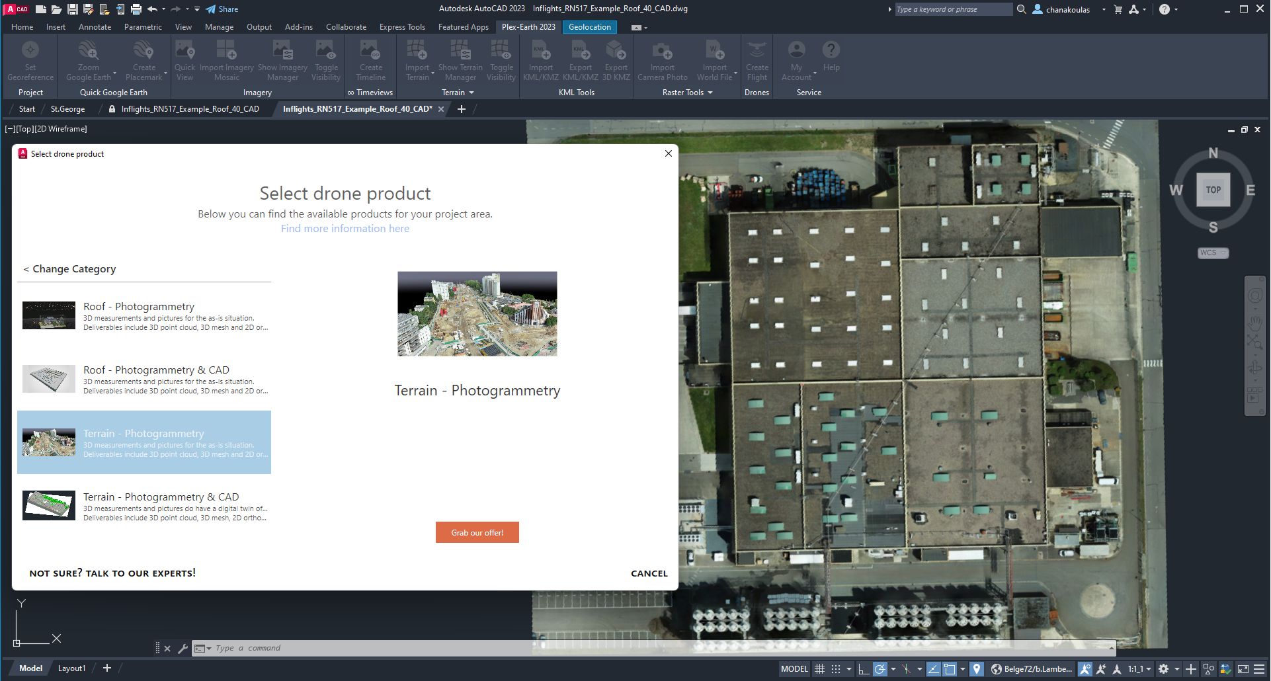Image resolution: width=1271 pixels, height=681 pixels.
Task: Open the Undo history dropdown arrow
Action: click(163, 9)
